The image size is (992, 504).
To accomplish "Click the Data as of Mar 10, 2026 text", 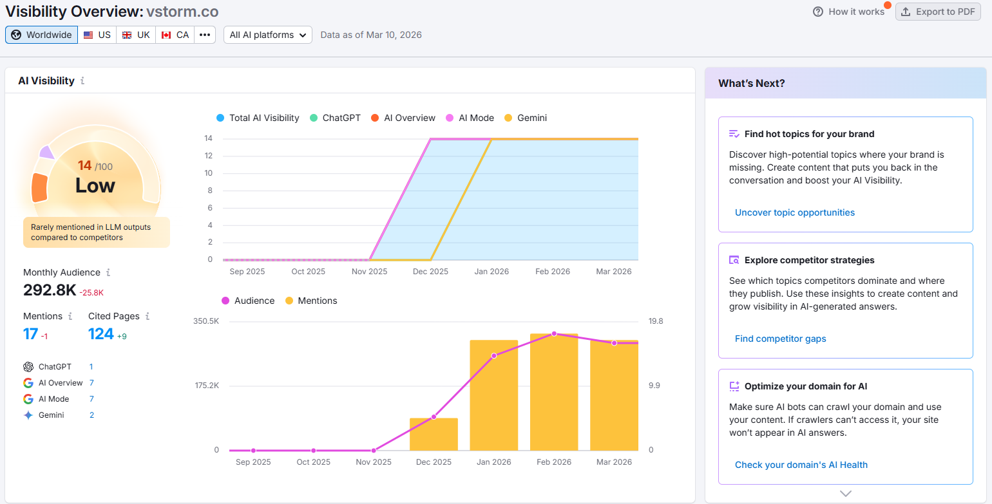I will [x=371, y=35].
